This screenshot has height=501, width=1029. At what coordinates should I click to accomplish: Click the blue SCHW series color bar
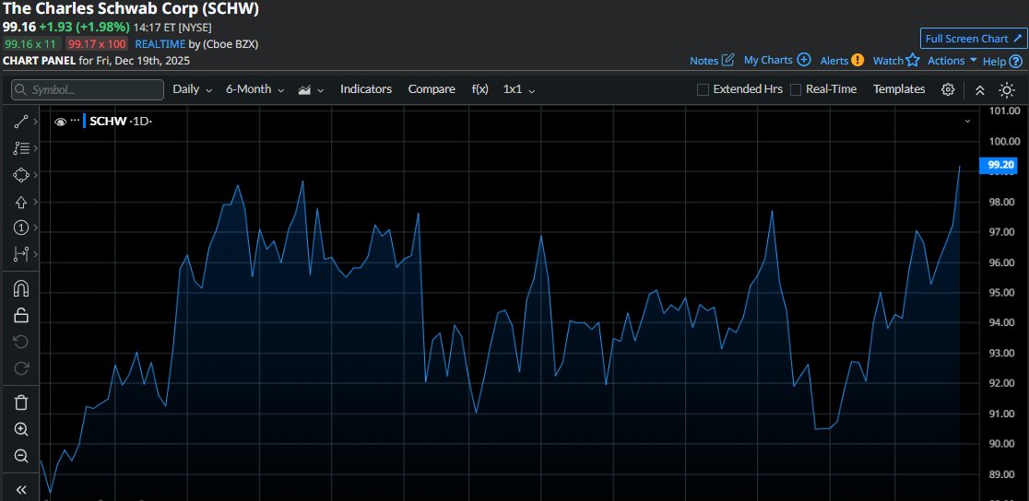[85, 122]
